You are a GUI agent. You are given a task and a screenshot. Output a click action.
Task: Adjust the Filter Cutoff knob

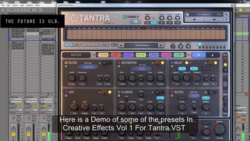pyautogui.click(x=72, y=78)
